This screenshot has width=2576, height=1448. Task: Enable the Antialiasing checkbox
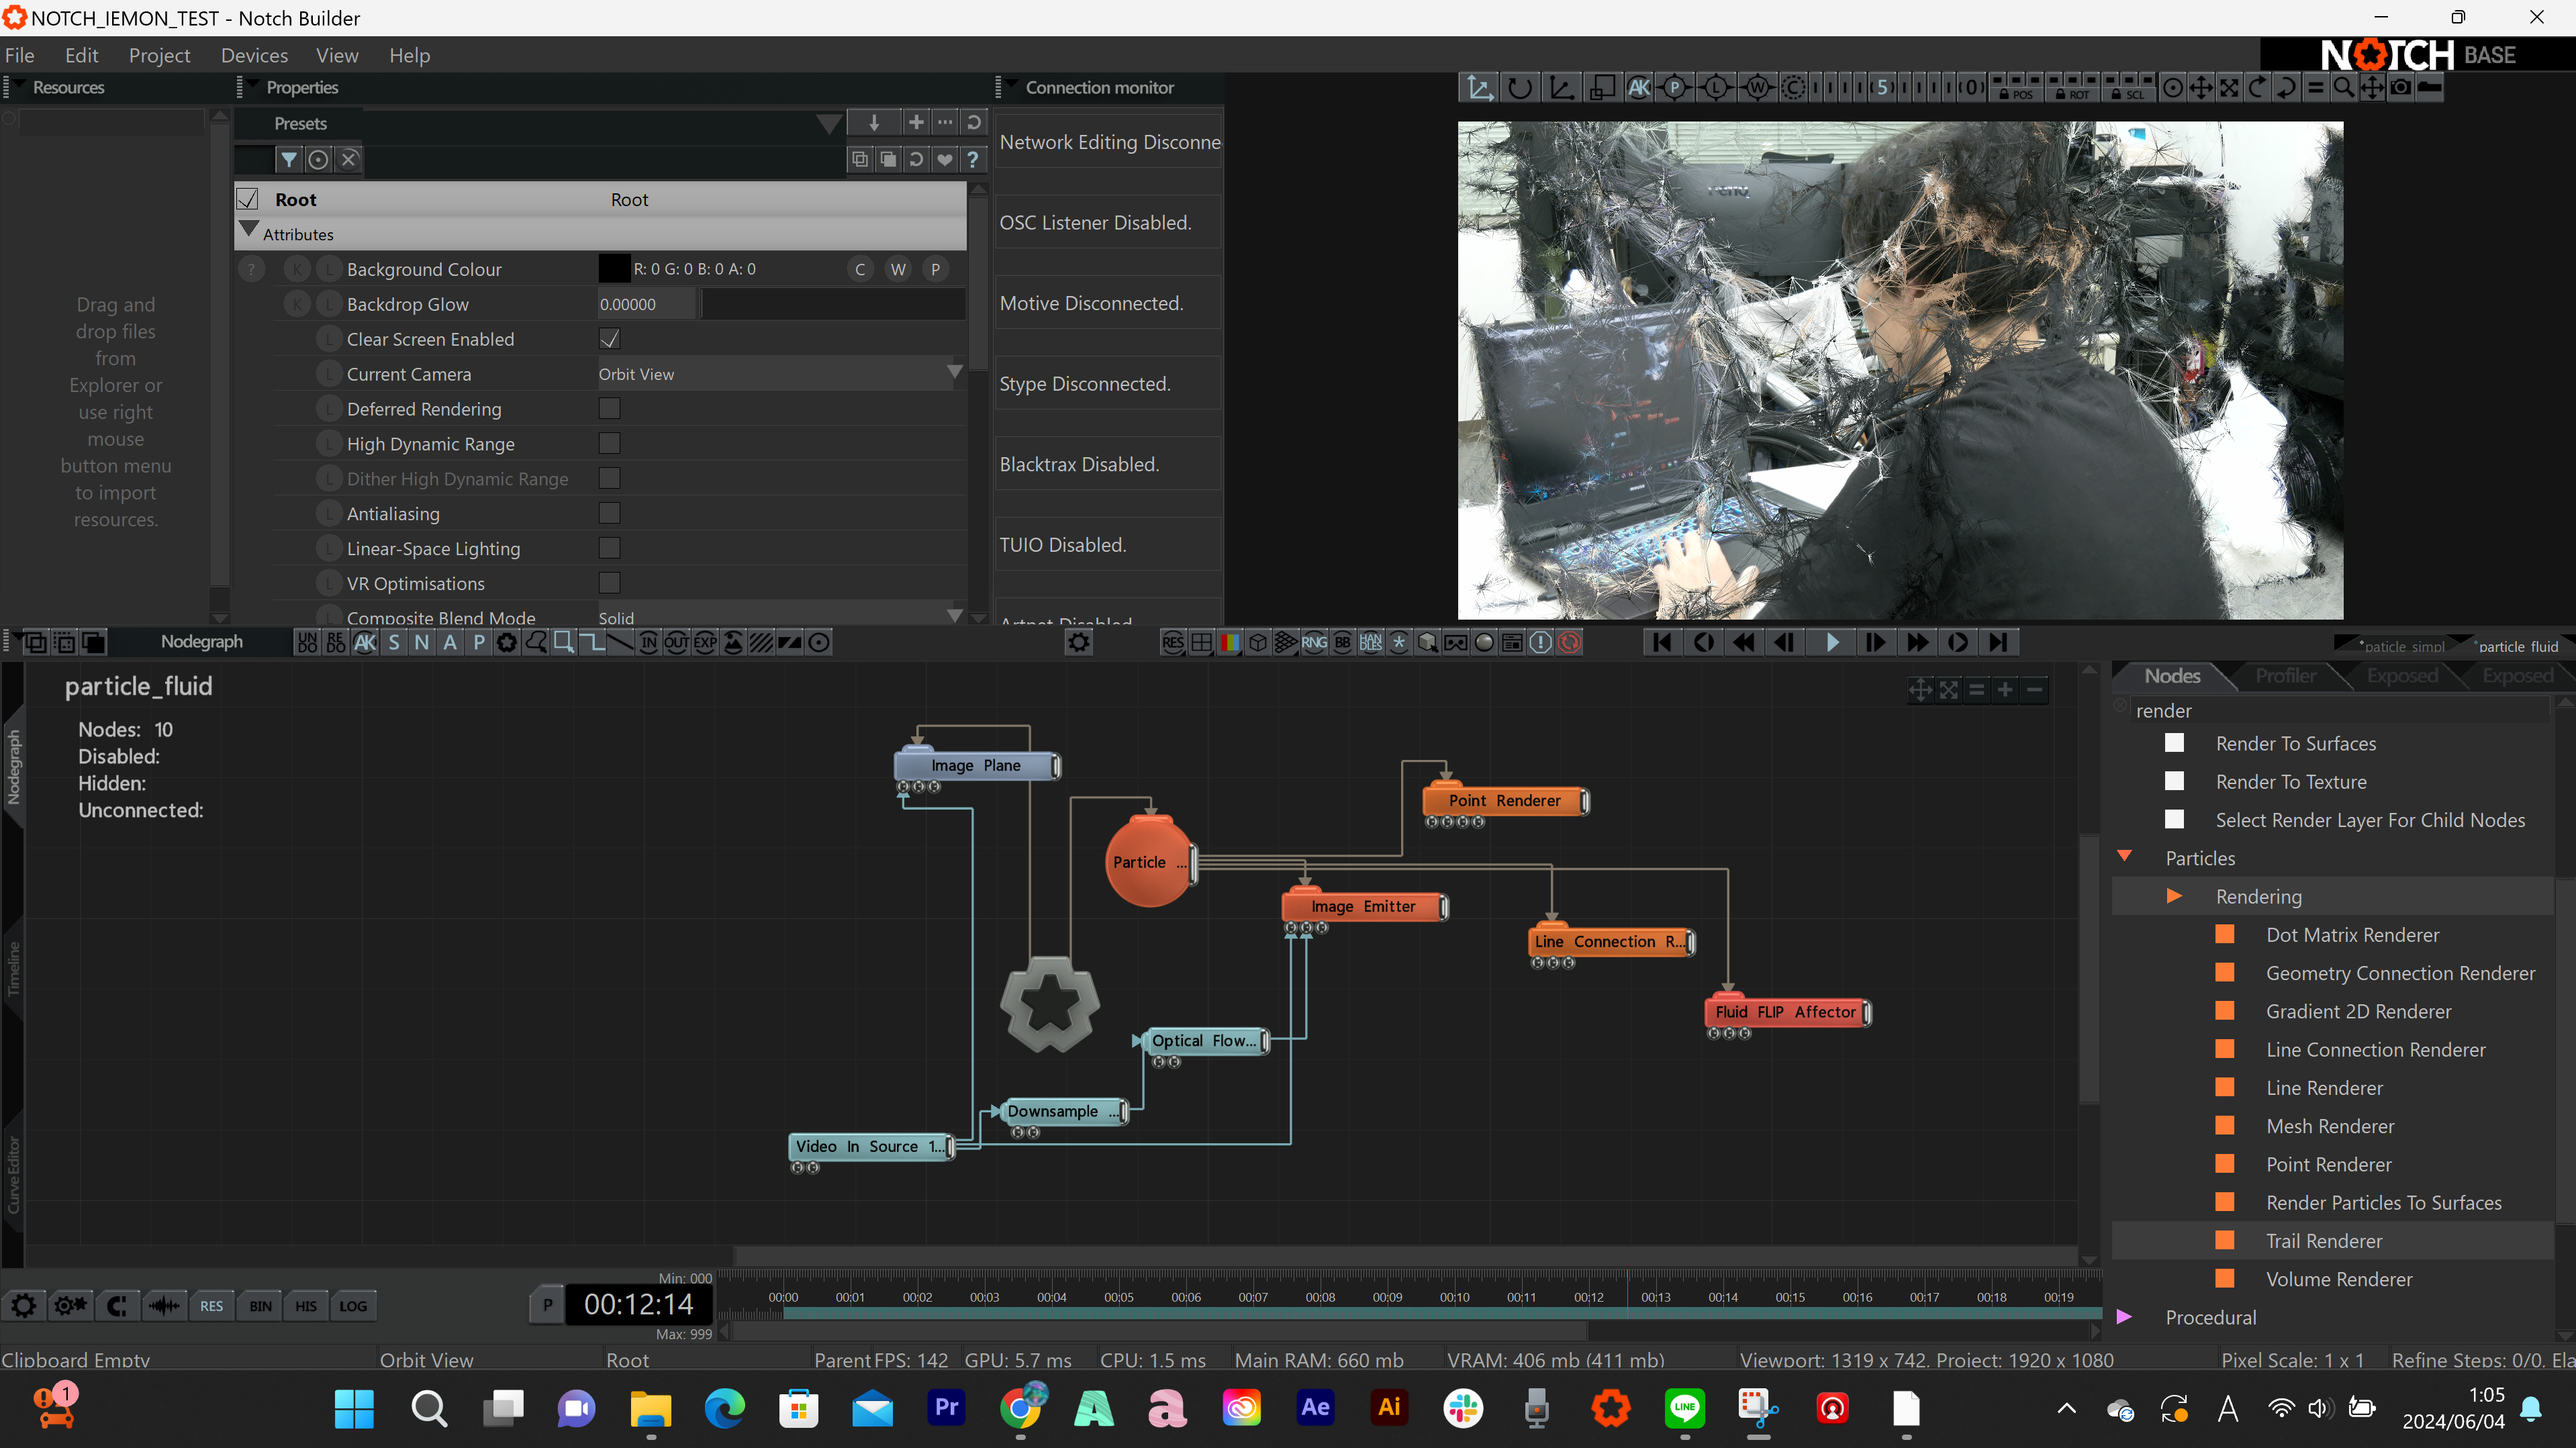pos(609,514)
